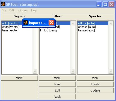Click Filters list scroll down arrow
The width and height of the screenshot is (116, 101).
click(x=73, y=71)
